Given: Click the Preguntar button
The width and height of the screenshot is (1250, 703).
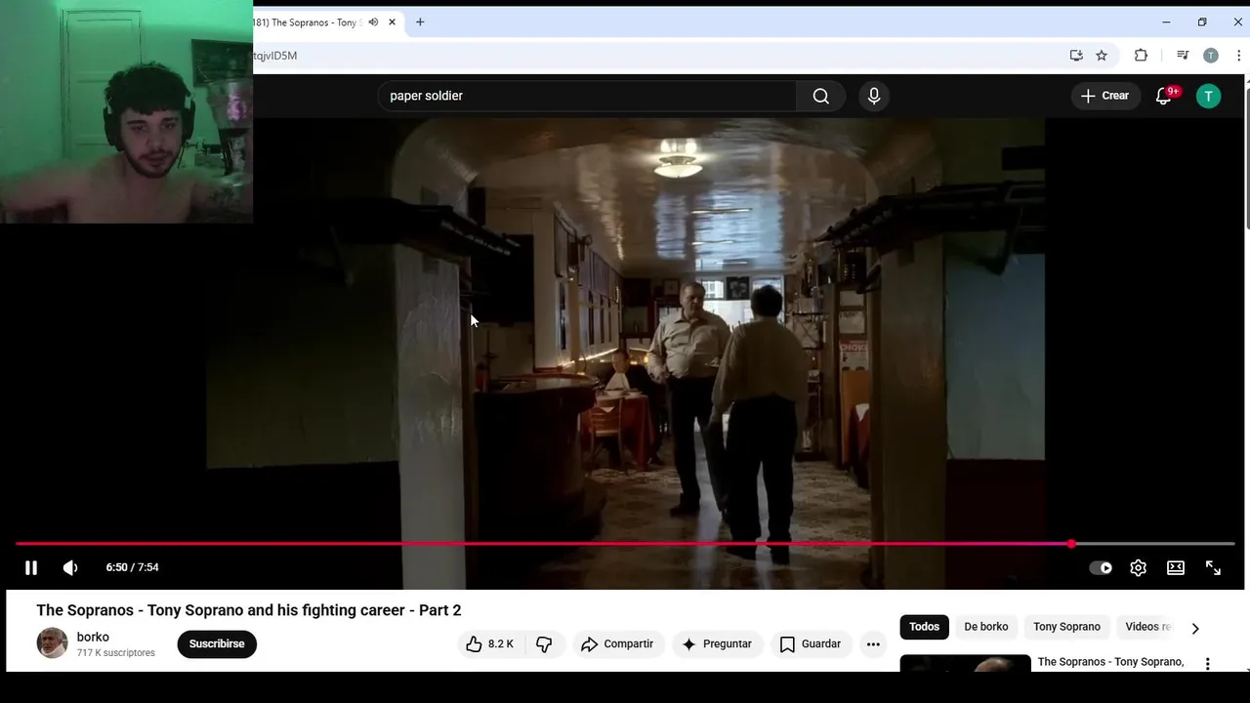Looking at the screenshot, I should click(x=717, y=644).
